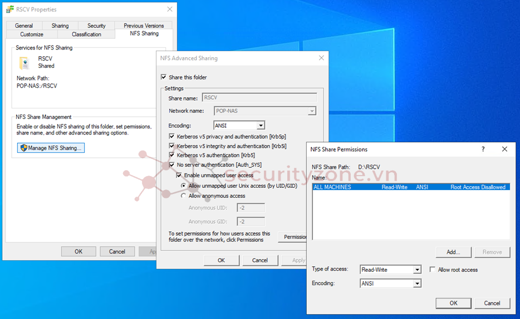The height and width of the screenshot is (319, 520).
Task: Select Allow unmapped user Unix access option
Action: tap(184, 186)
